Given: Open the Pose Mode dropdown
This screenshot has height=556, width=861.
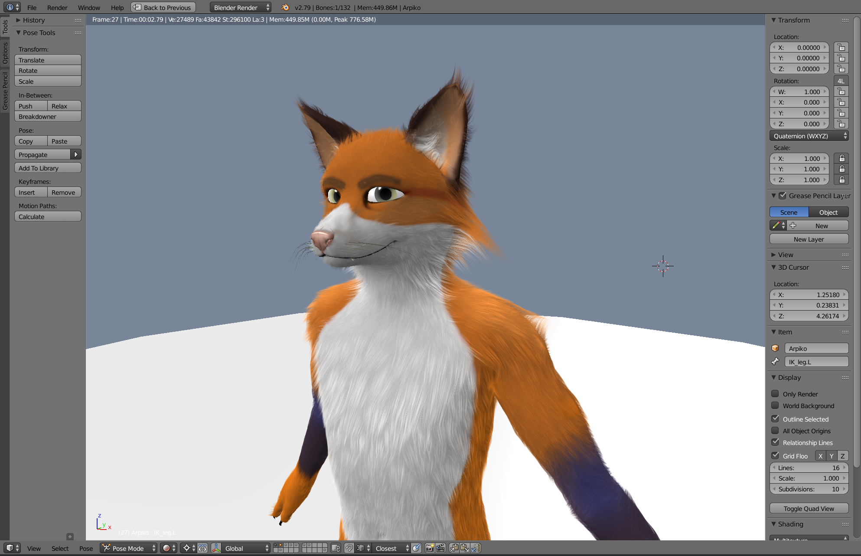Looking at the screenshot, I should 128,548.
